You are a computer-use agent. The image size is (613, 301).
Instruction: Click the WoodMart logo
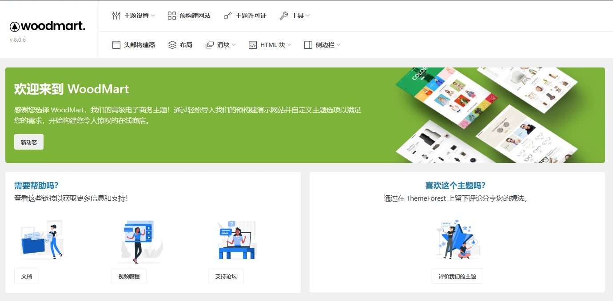[x=48, y=26]
